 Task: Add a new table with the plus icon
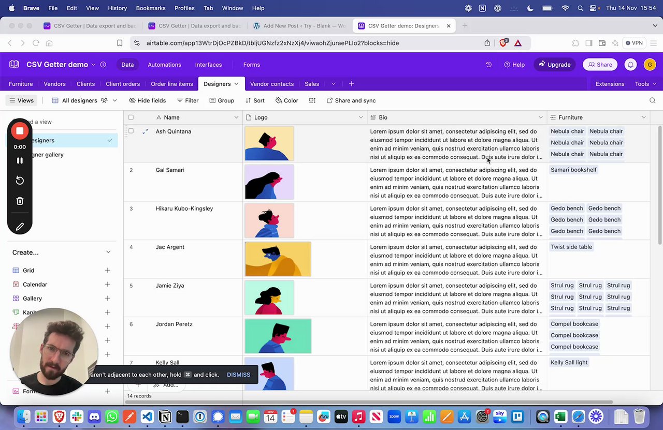pyautogui.click(x=351, y=84)
